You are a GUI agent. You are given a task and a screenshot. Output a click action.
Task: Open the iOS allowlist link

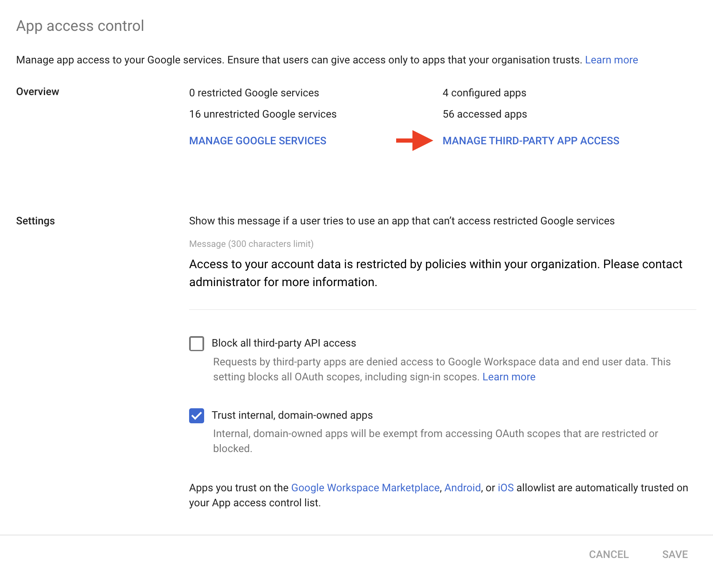point(506,488)
